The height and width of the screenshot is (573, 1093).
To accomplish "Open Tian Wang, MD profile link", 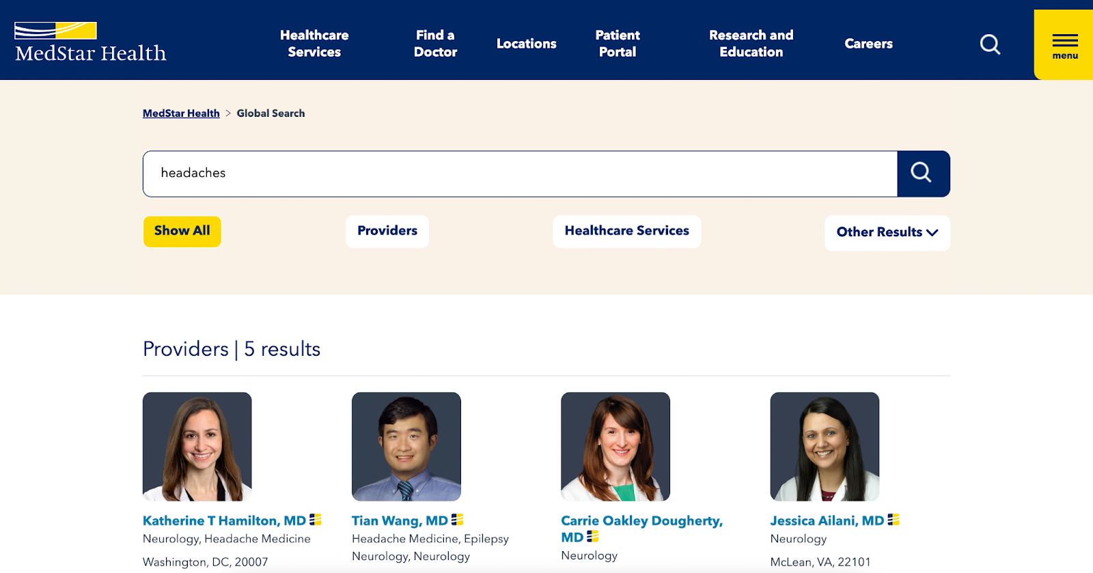I will 400,520.
